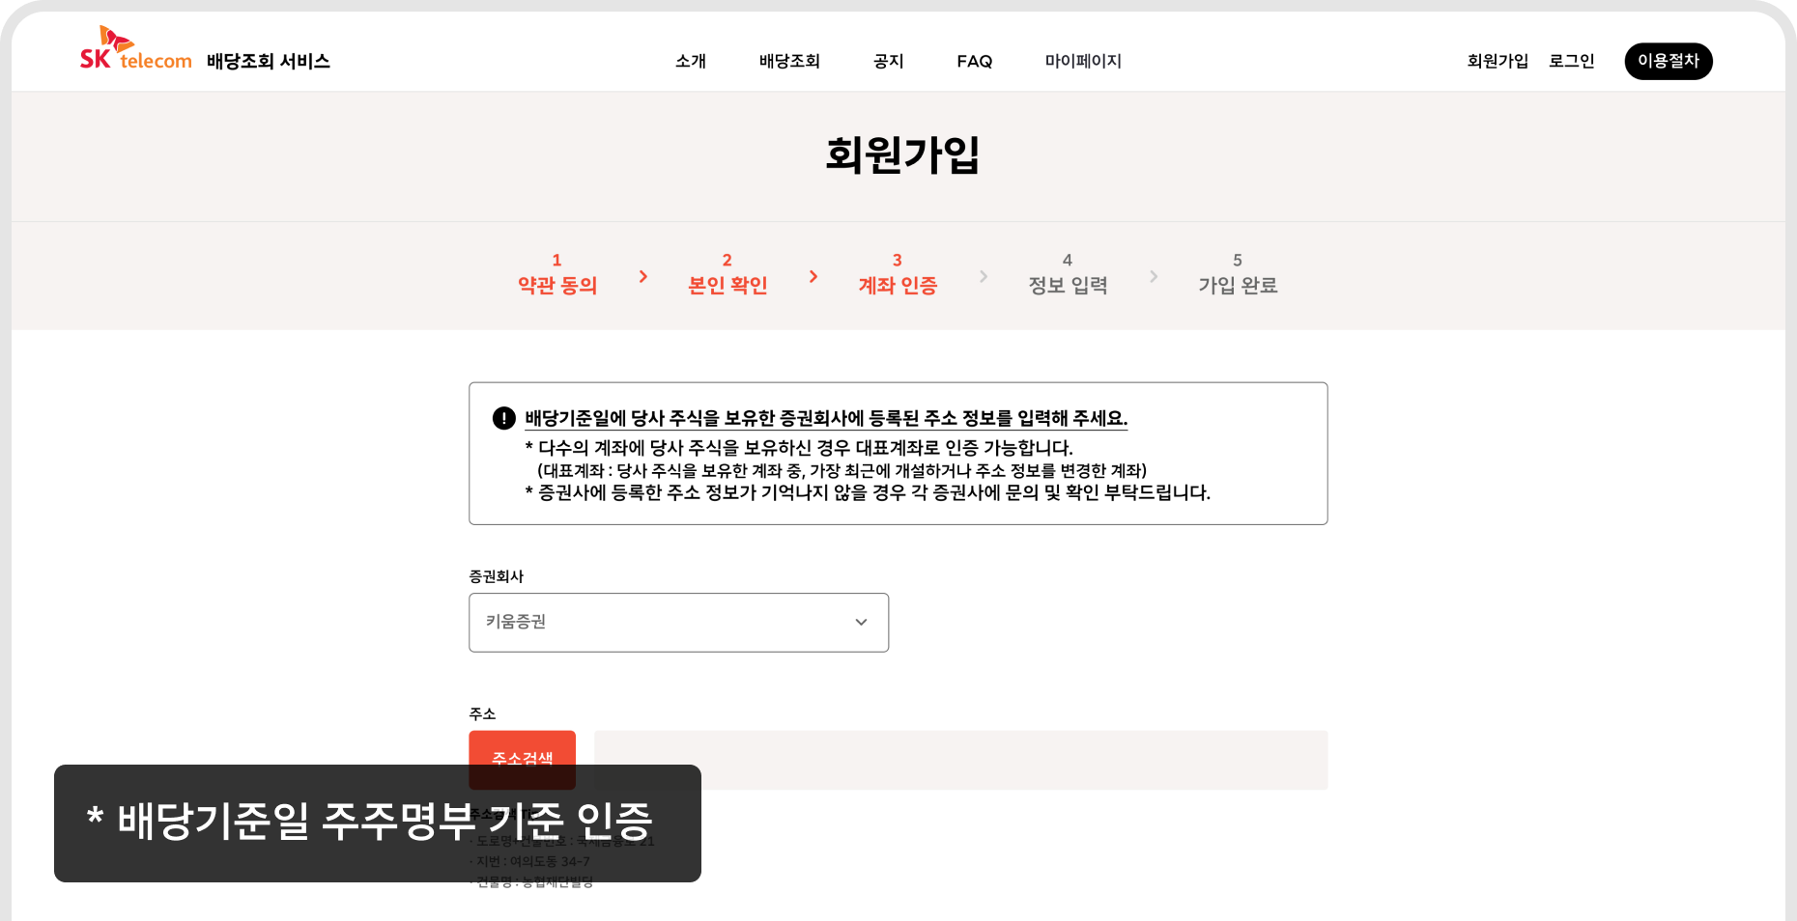Click the dropdown arrow in 증권회사 field
The height and width of the screenshot is (921, 1797).
[861, 622]
